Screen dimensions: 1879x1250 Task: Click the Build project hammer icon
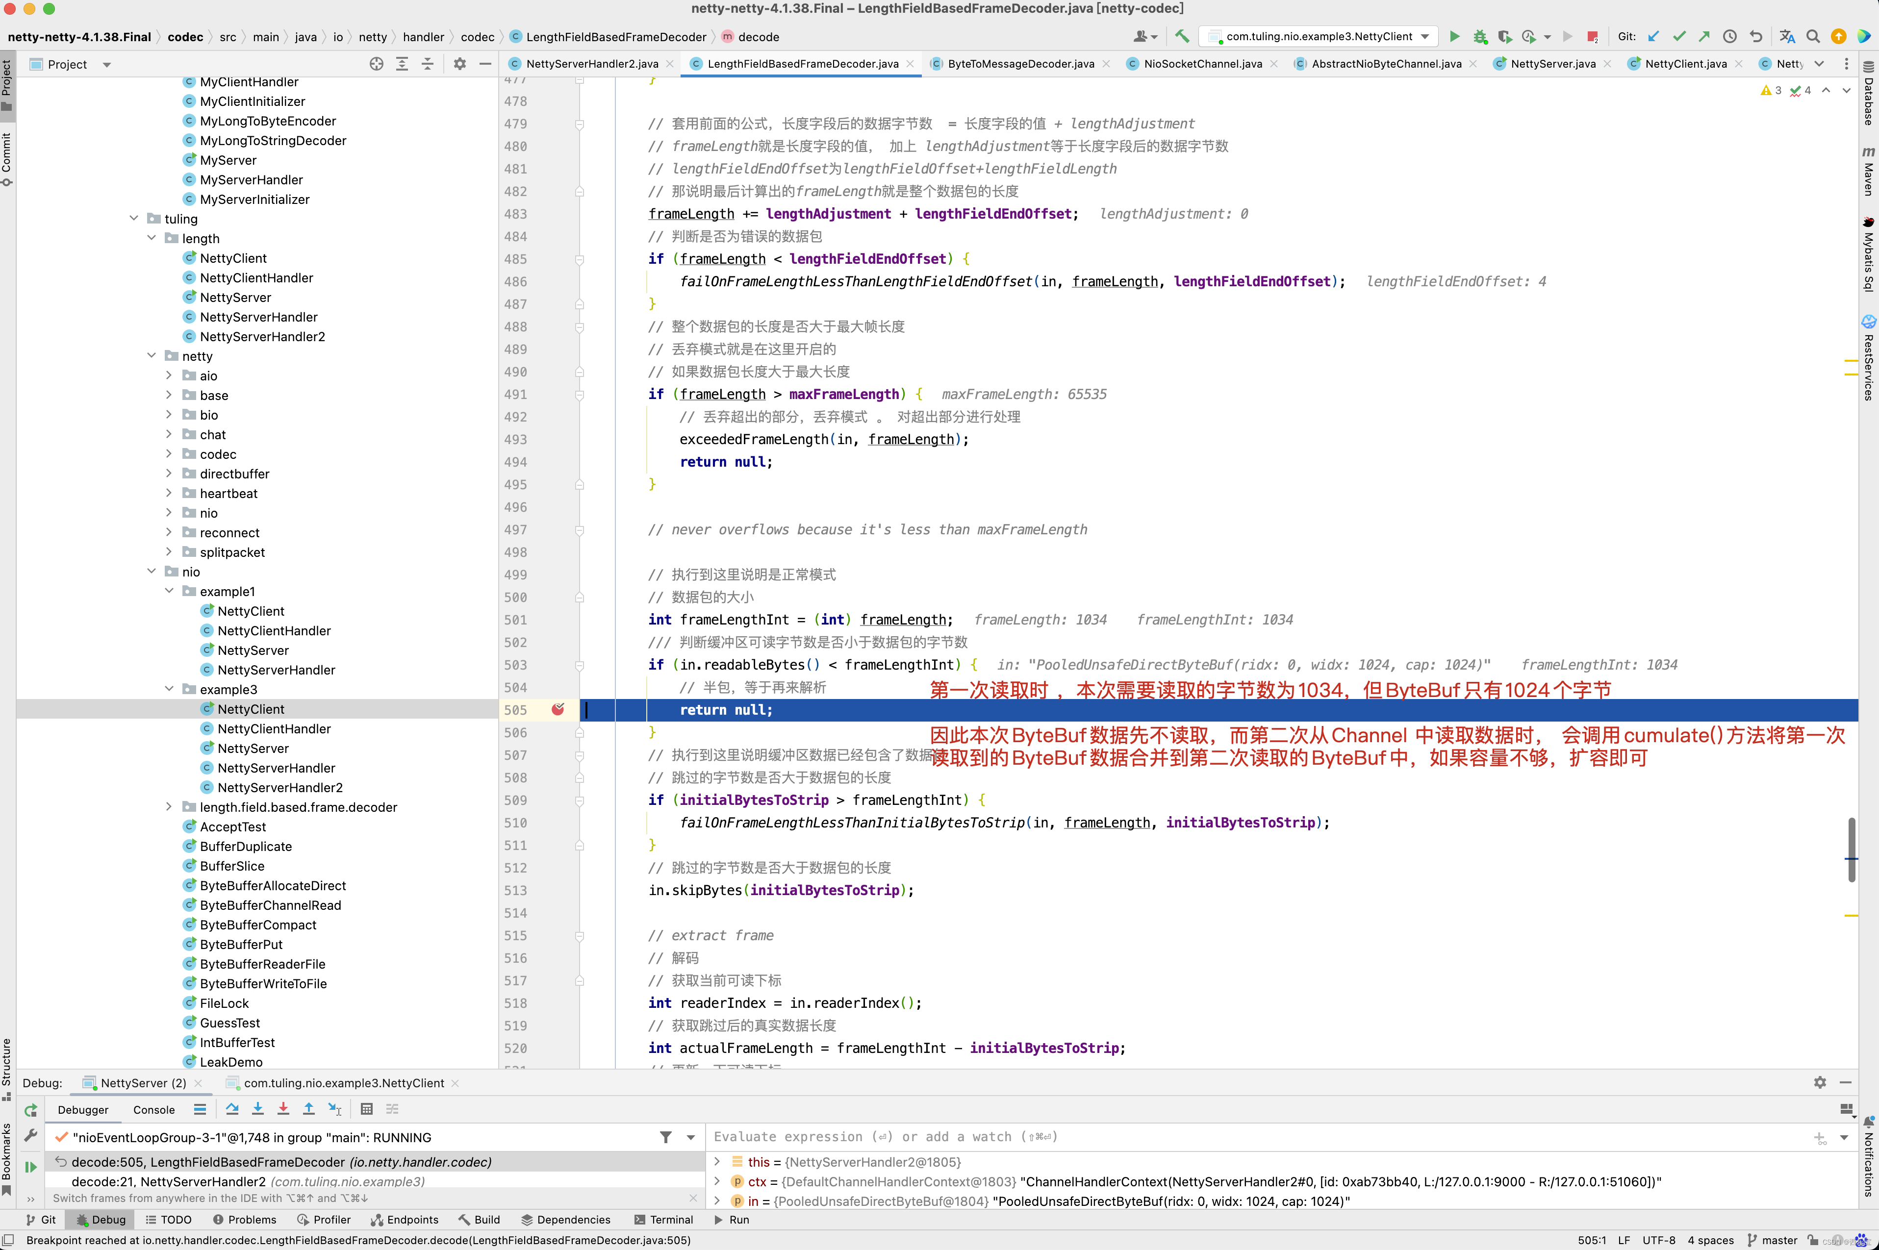pyautogui.click(x=1182, y=37)
